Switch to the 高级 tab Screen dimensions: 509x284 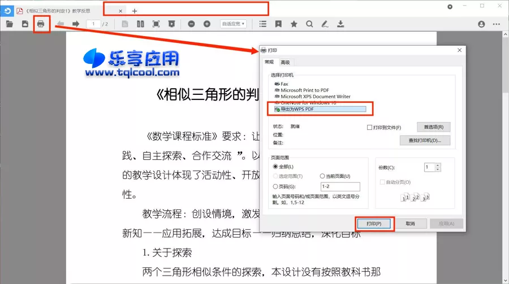click(285, 62)
